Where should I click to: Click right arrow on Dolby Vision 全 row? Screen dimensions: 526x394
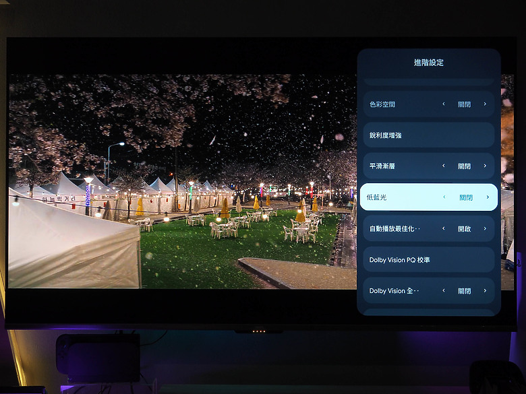[x=485, y=291]
